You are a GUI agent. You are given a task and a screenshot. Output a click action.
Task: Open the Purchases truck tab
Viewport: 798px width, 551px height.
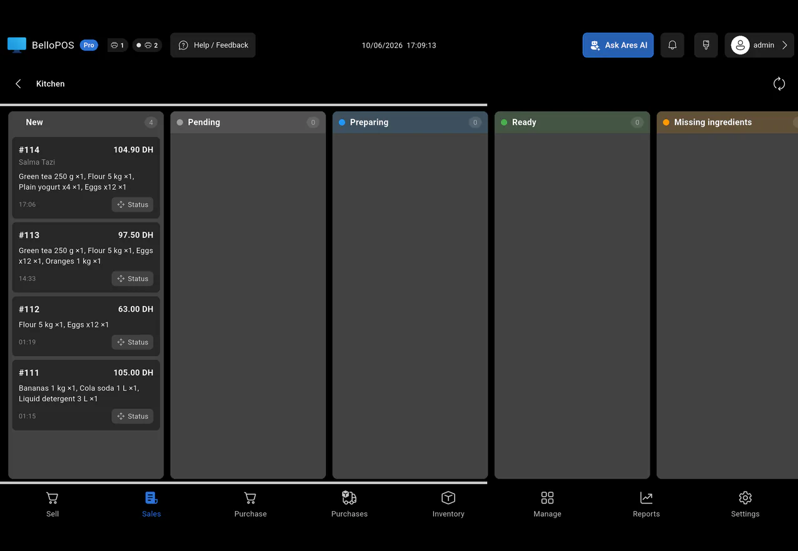350,505
